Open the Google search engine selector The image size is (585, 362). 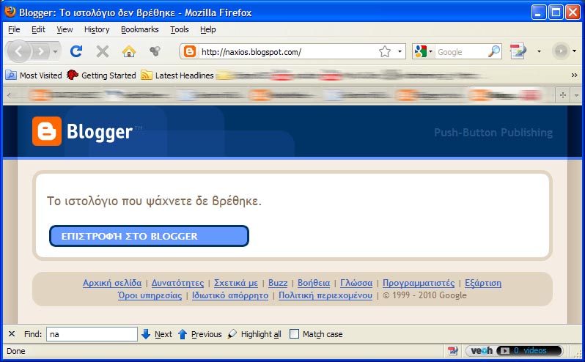pos(423,51)
